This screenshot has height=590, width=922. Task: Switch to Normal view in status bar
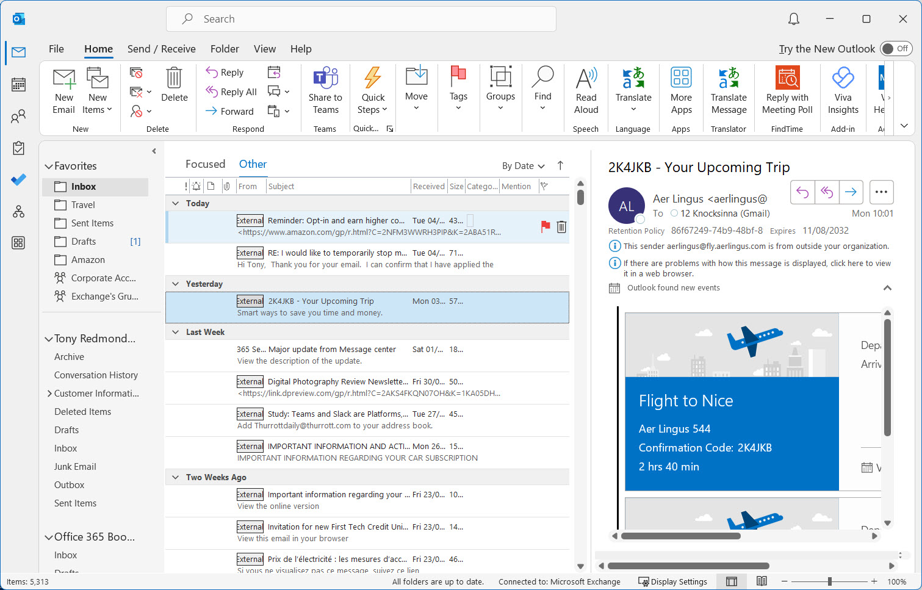click(x=732, y=581)
